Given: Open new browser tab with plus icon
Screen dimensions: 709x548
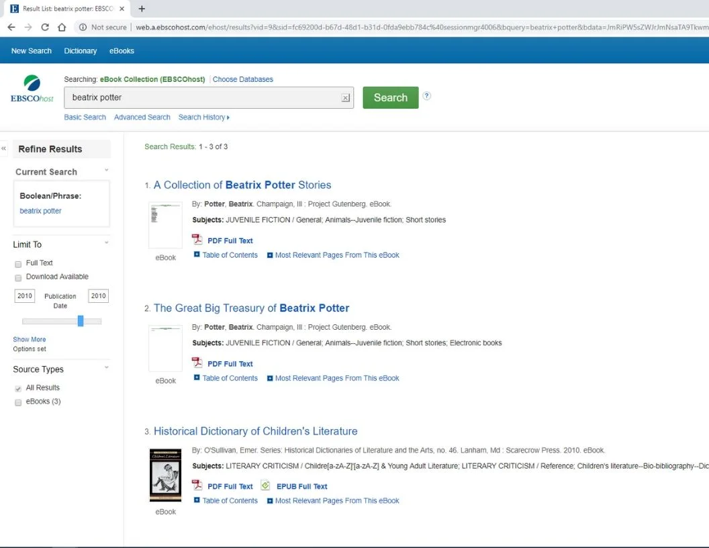Looking at the screenshot, I should coord(142,9).
